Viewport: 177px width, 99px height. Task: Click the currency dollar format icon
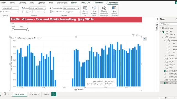22,12
